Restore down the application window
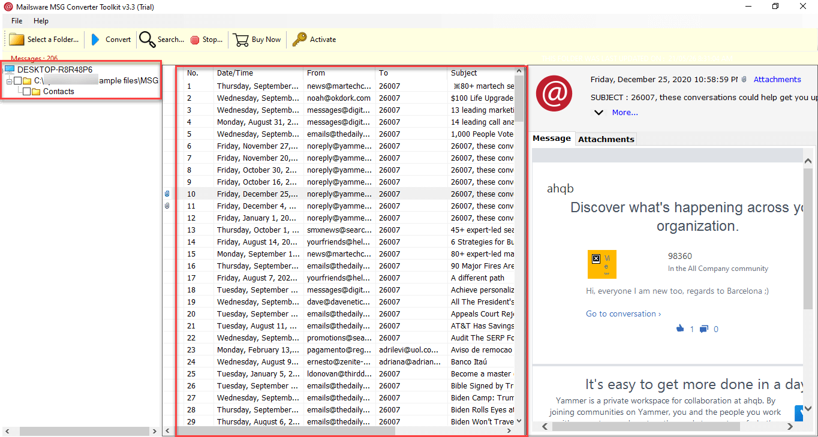Image resolution: width=818 pixels, height=437 pixels. [775, 6]
